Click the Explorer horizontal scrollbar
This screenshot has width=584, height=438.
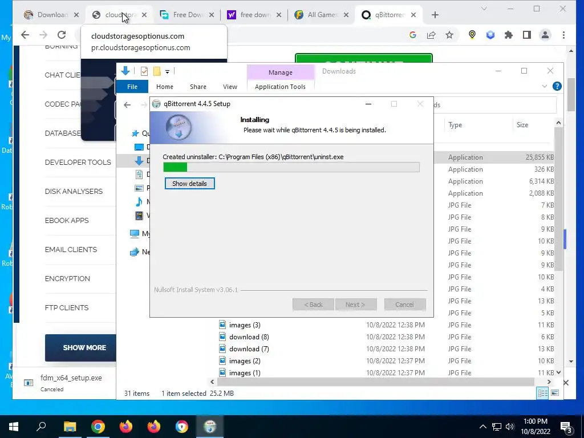click(x=375, y=382)
